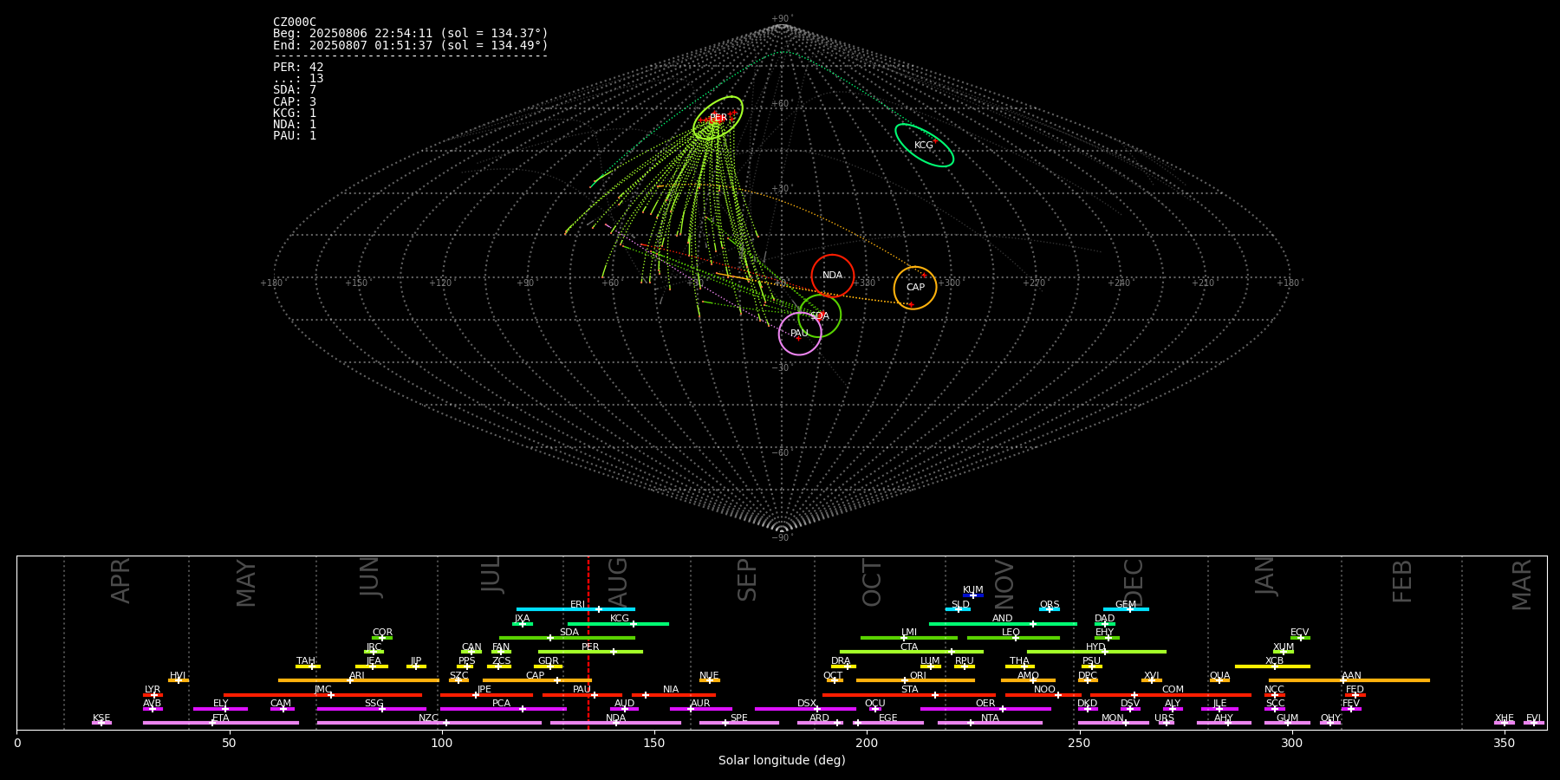Select the 'PER: 42' count entry
1560x780 pixels.
tap(298, 67)
